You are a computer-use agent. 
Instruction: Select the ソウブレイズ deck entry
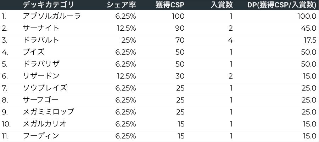pos(44,88)
